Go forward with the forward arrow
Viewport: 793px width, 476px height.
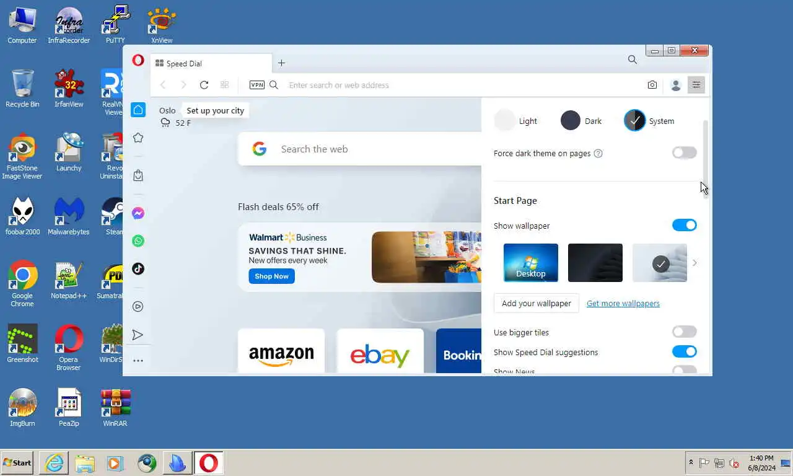click(183, 85)
